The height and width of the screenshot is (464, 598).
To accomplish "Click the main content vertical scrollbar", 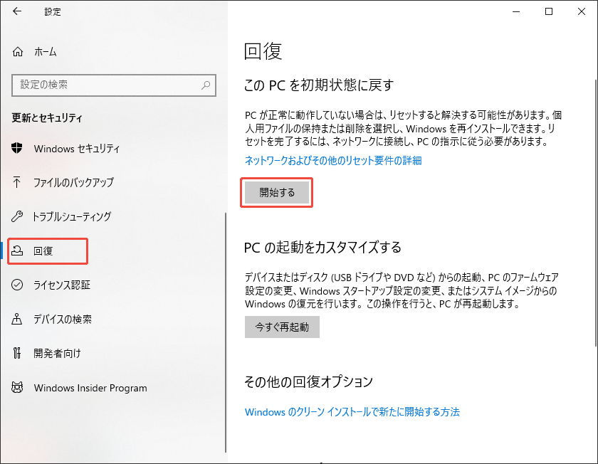I will click(x=596, y=213).
